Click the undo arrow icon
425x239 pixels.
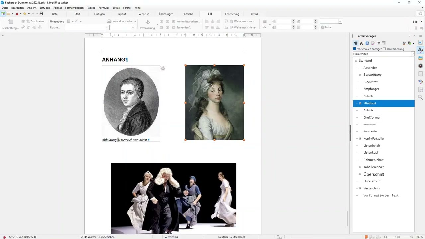25,14
